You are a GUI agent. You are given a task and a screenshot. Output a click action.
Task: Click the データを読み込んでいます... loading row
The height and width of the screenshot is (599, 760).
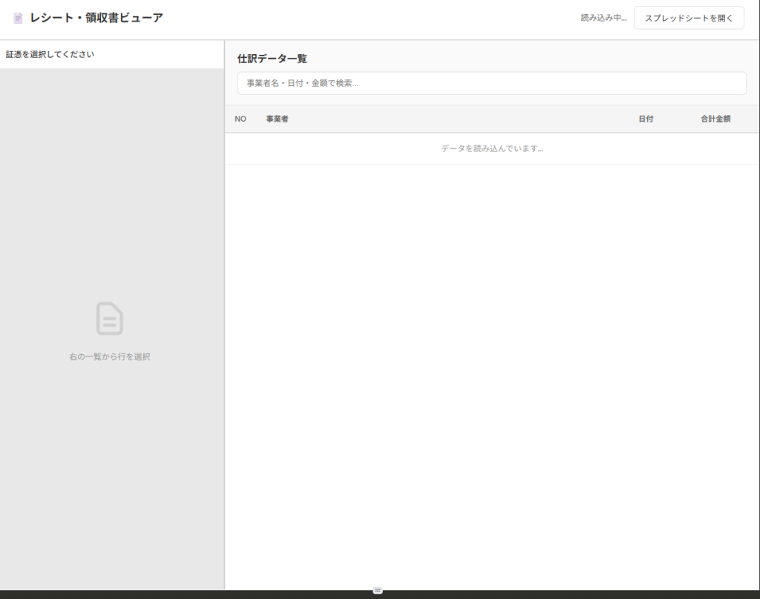491,148
